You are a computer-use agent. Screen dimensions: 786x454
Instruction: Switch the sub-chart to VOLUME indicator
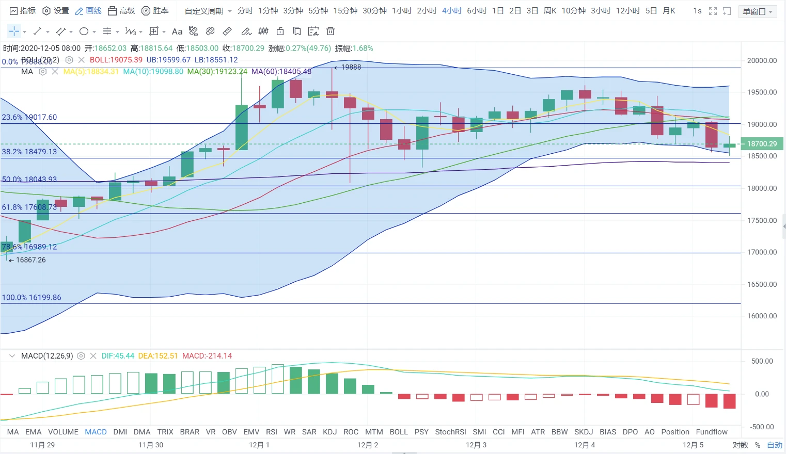tap(63, 432)
